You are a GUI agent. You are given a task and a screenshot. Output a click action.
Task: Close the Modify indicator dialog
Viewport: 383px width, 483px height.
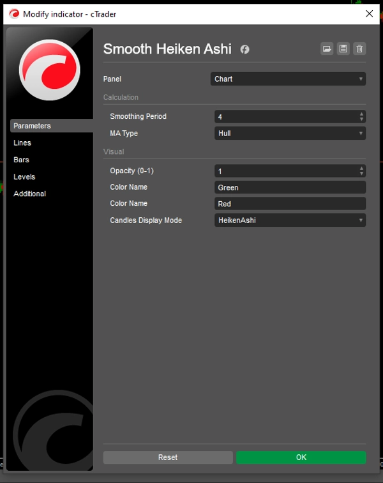[369, 13]
